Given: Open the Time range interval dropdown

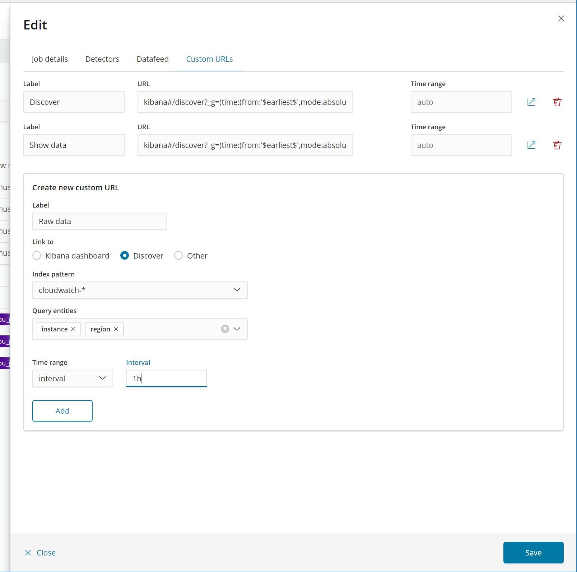Looking at the screenshot, I should point(73,378).
